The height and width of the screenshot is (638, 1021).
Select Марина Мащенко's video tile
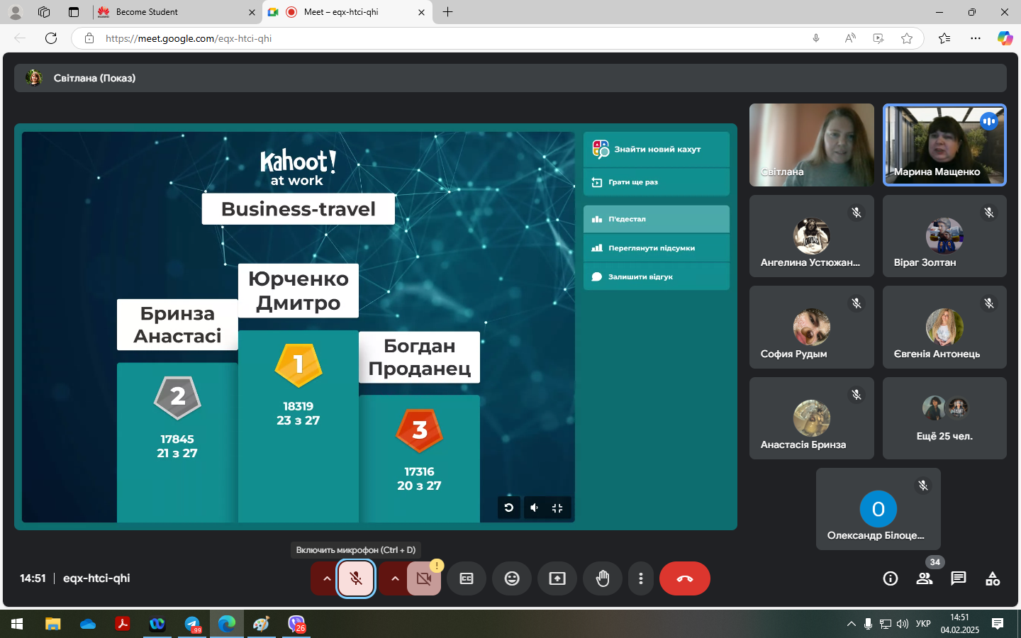[944, 145]
